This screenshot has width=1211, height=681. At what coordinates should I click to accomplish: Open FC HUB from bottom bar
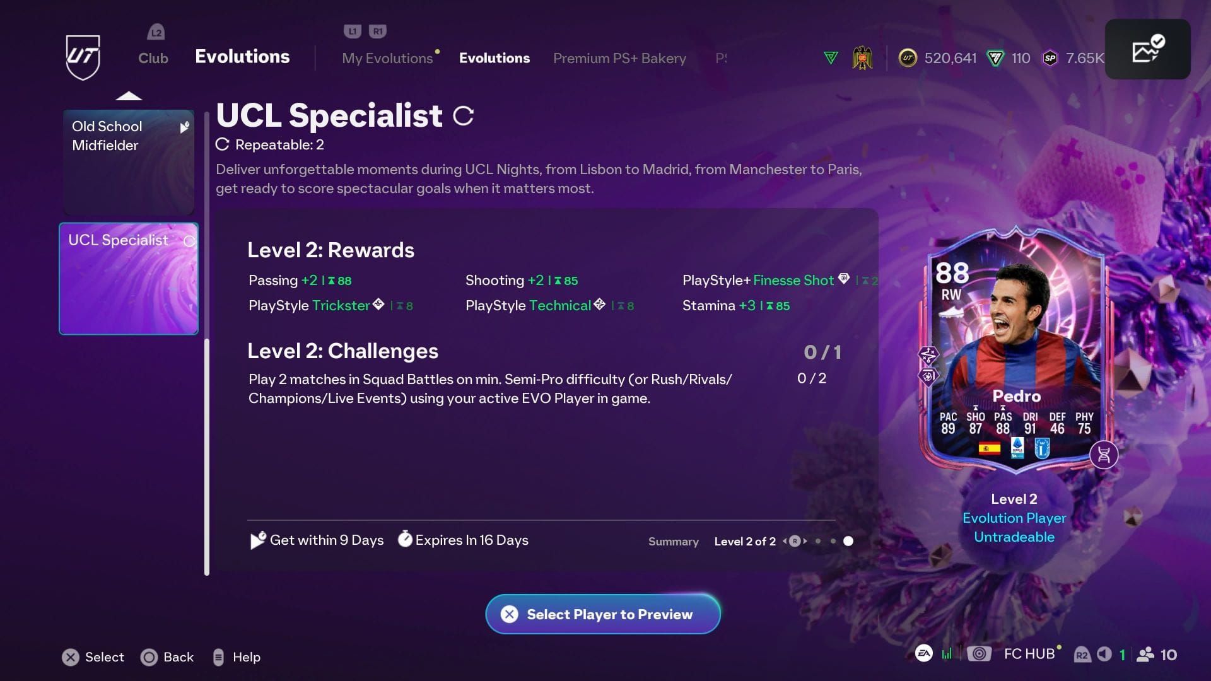(1029, 654)
